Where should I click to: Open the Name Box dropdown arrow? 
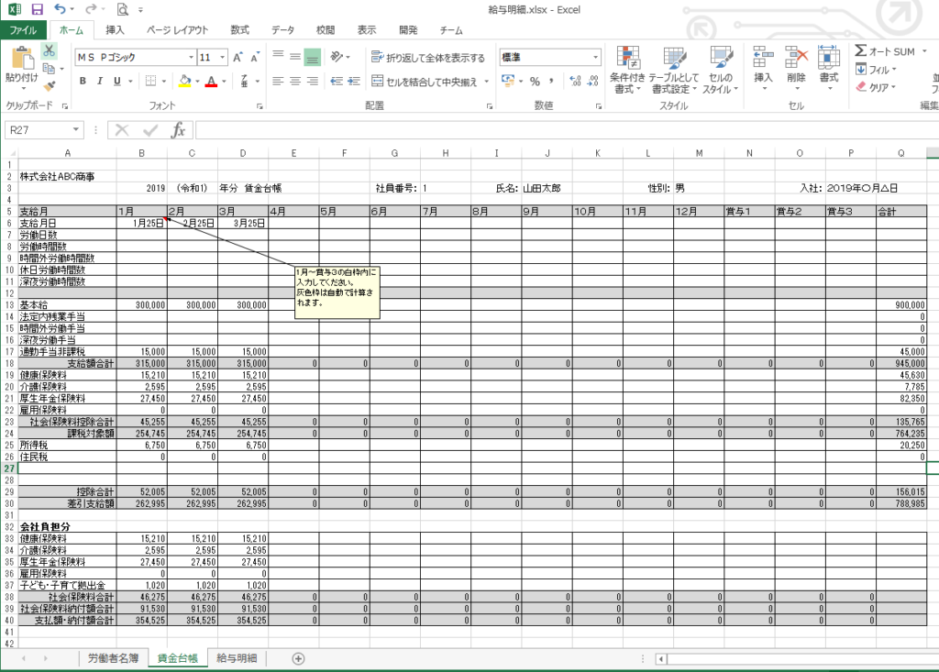75,130
